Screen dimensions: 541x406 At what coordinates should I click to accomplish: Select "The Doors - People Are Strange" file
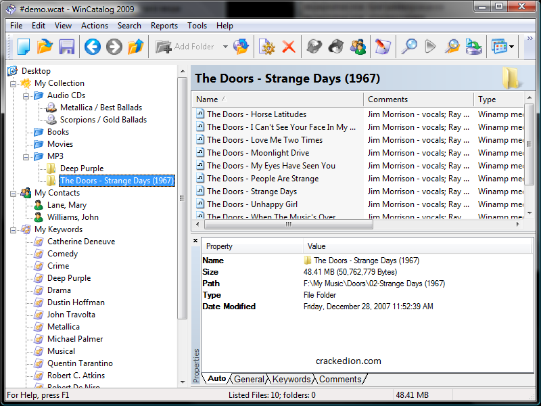click(262, 179)
